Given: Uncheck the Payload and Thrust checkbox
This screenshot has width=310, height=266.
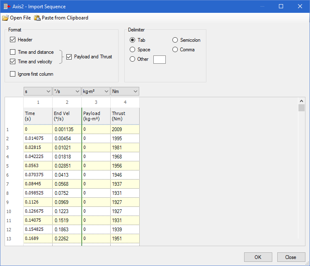Looking at the screenshot, I should [69, 57].
